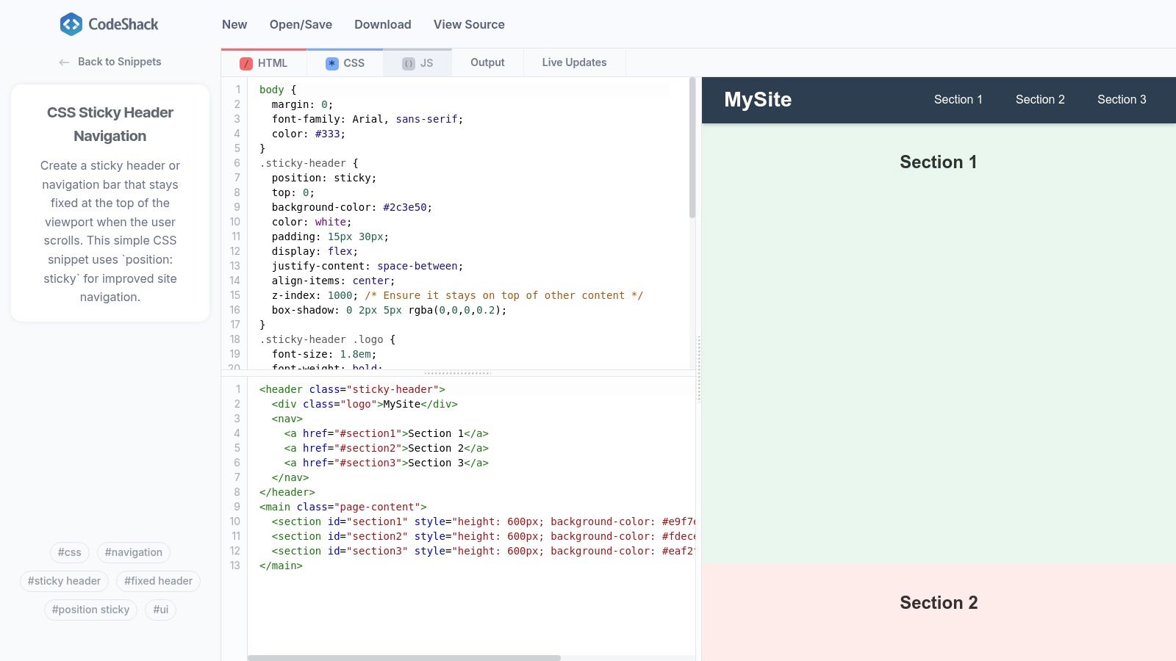Select the #position sticky tag
Viewport: 1176px width, 661px height.
point(90,610)
